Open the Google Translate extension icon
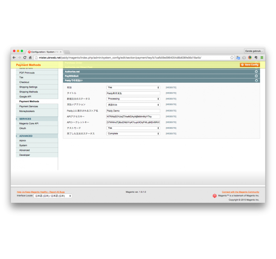 (x=238, y=58)
